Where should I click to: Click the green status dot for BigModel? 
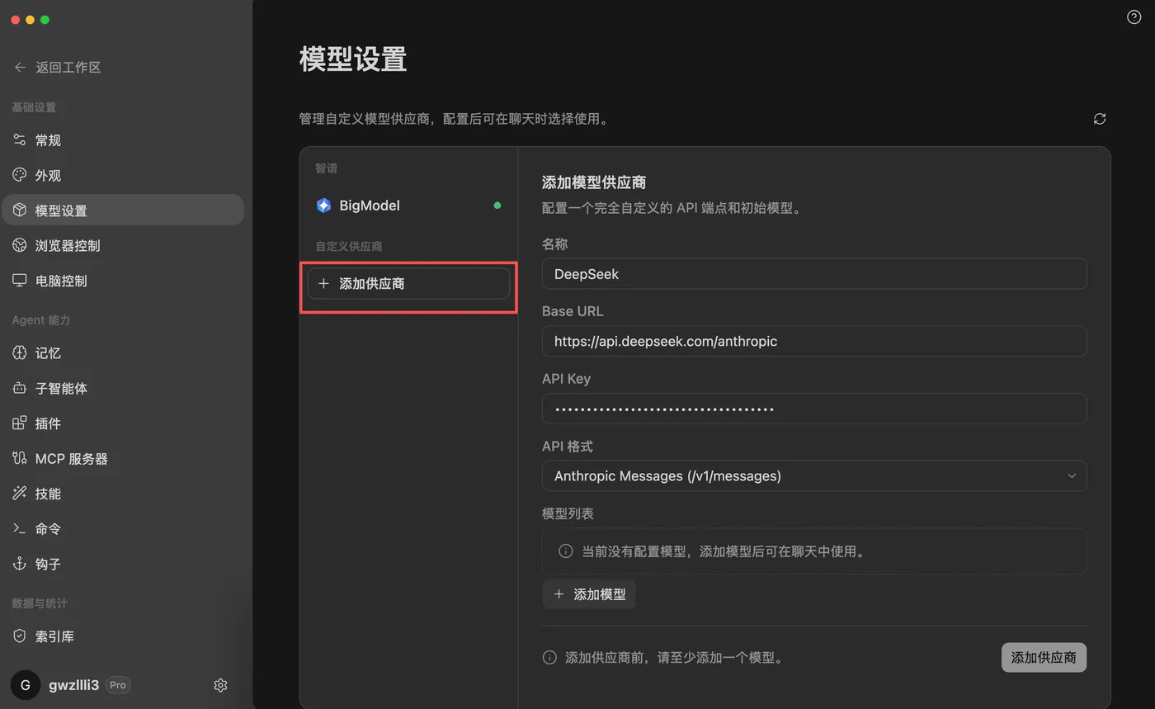pos(497,206)
